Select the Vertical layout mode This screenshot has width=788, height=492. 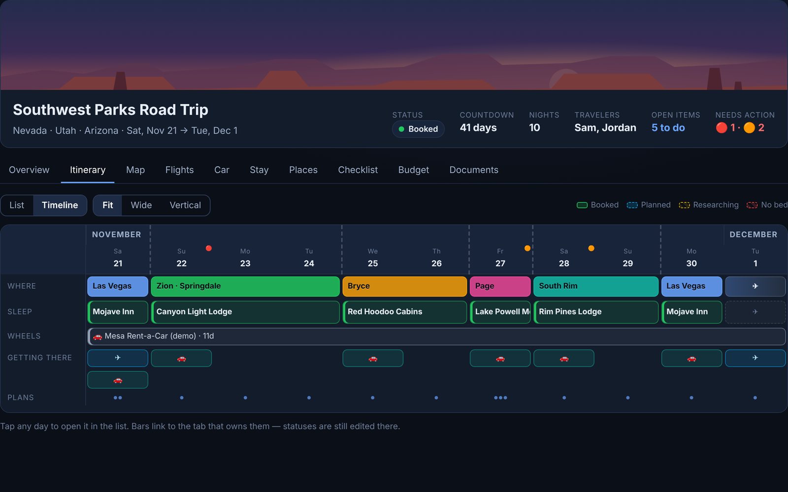click(185, 205)
